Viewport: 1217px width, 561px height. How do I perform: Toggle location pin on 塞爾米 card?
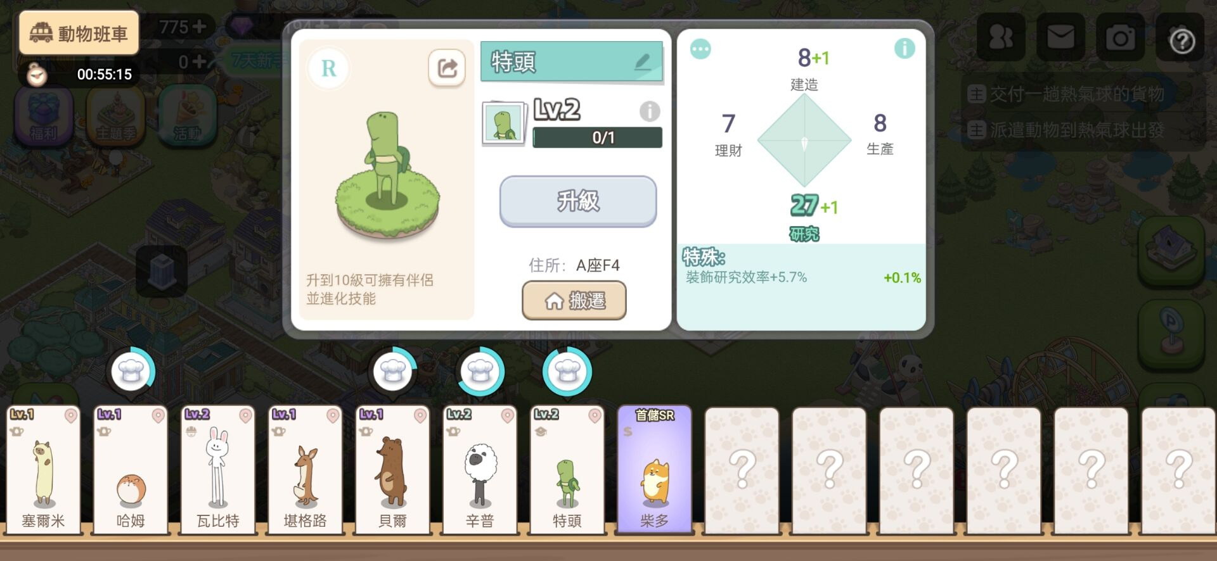click(x=71, y=416)
